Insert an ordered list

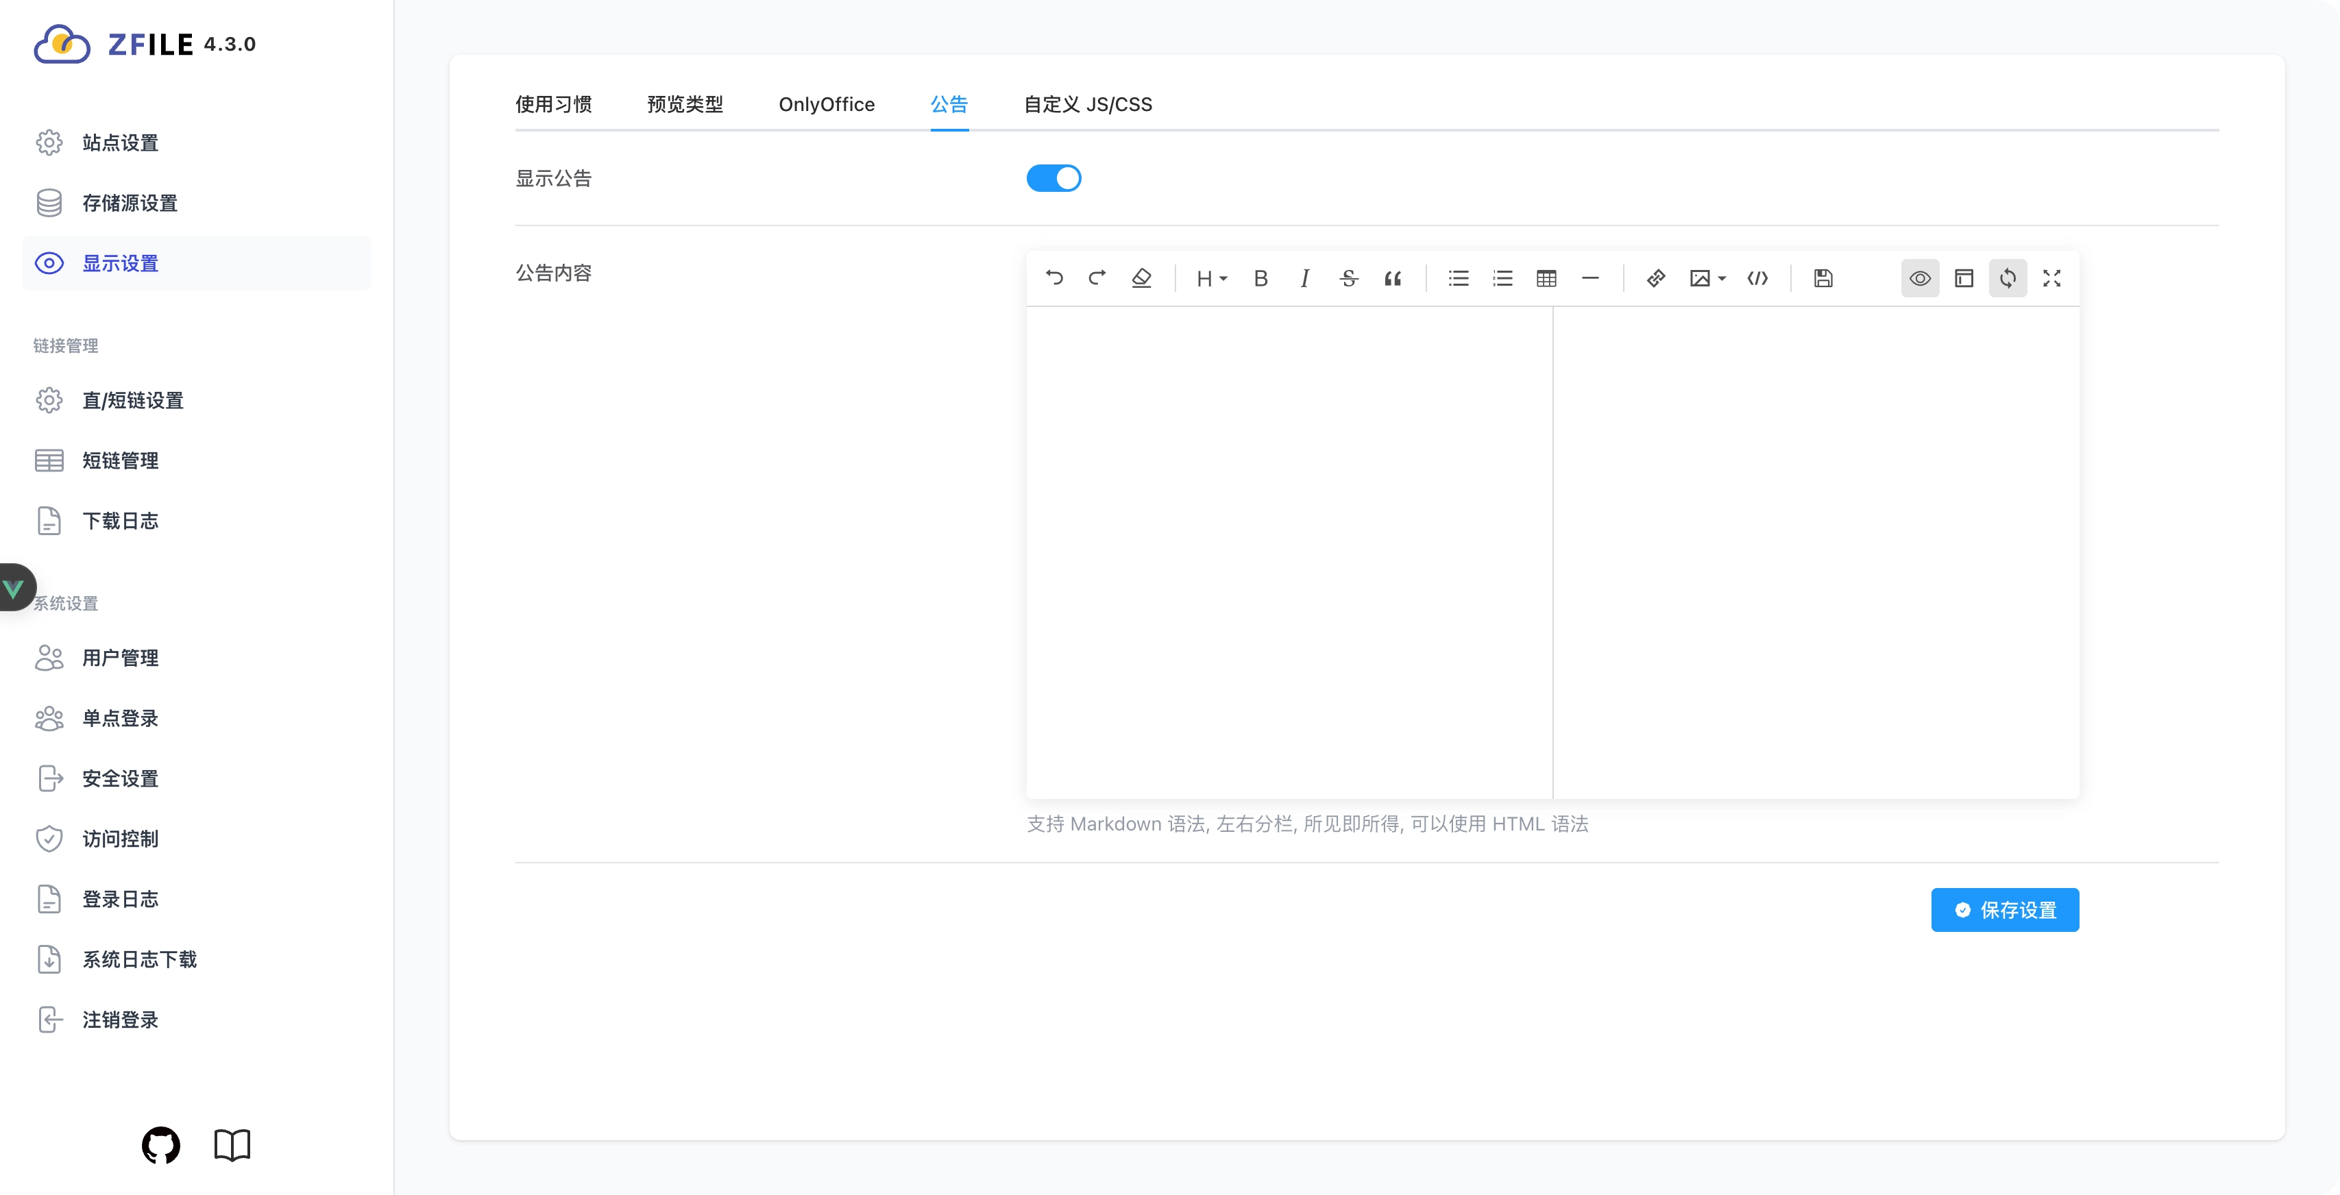coord(1502,278)
